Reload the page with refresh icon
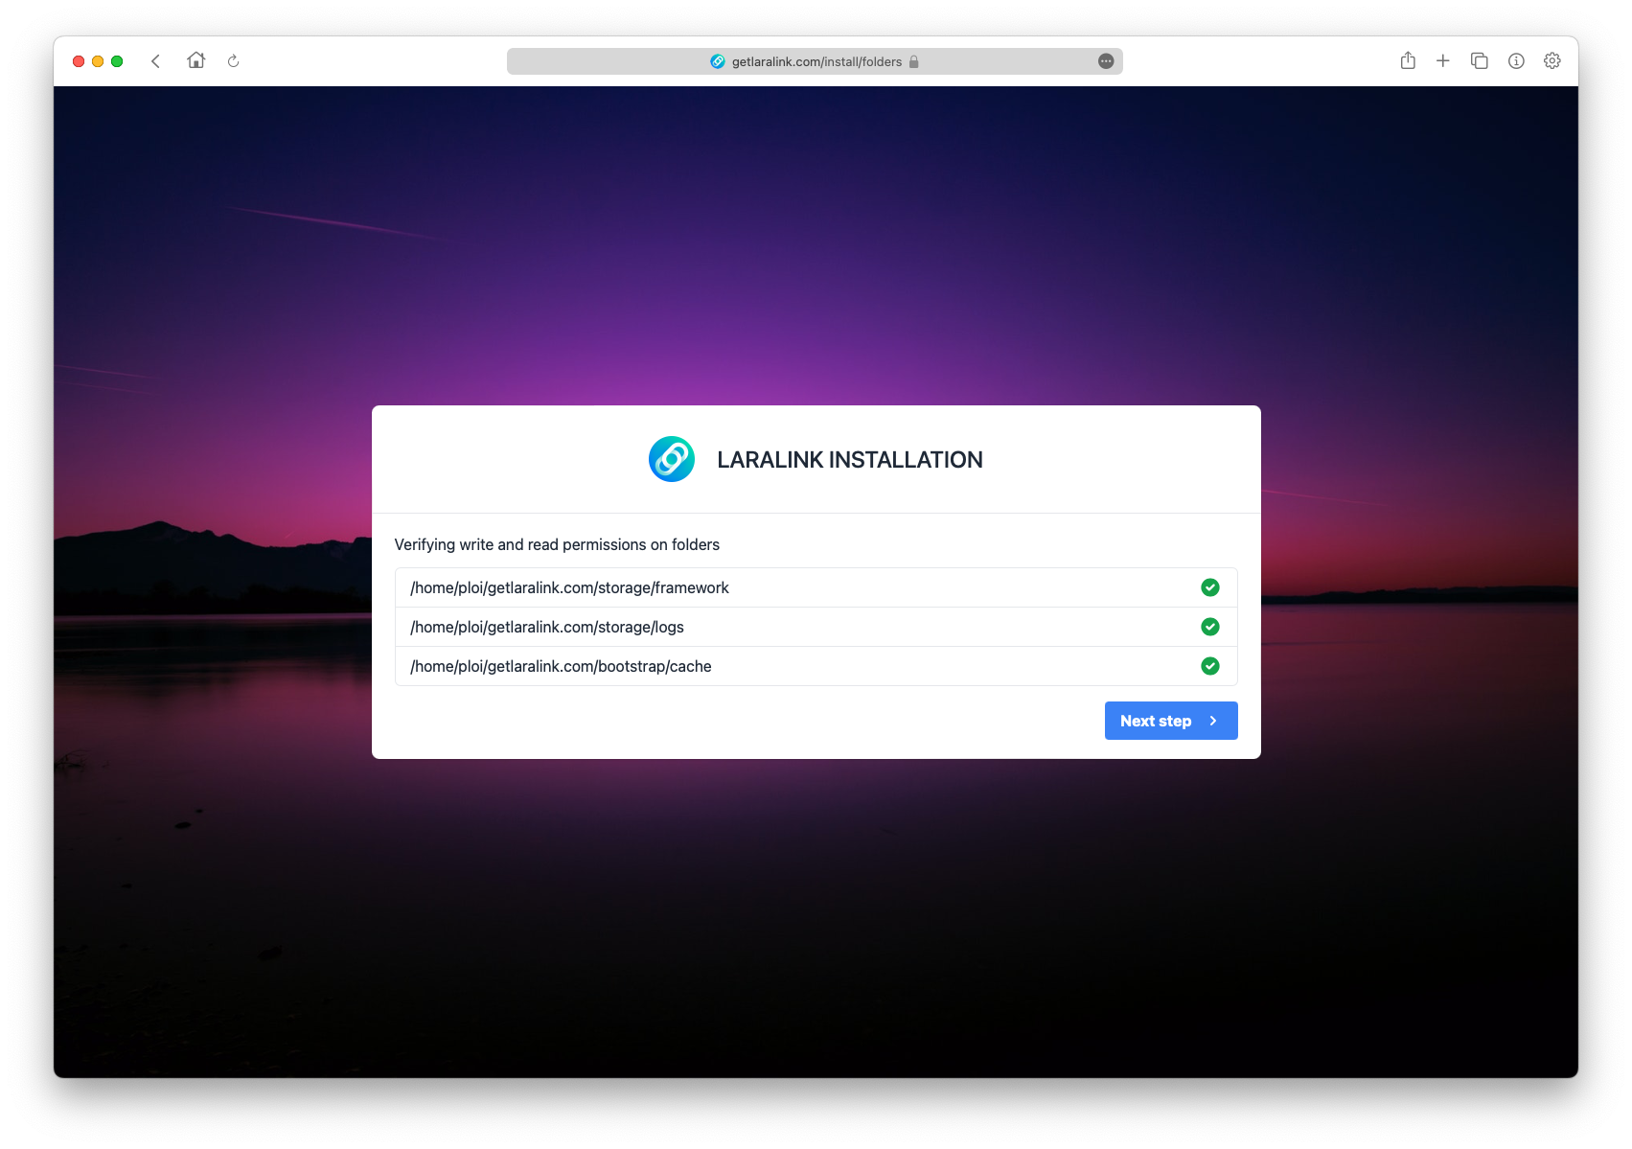The height and width of the screenshot is (1149, 1632). pos(233,61)
